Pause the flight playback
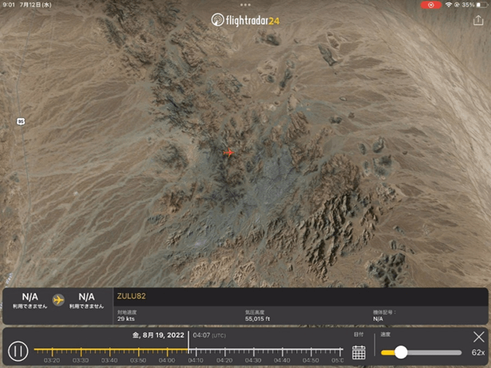The width and height of the screenshot is (491, 368). 18,351
